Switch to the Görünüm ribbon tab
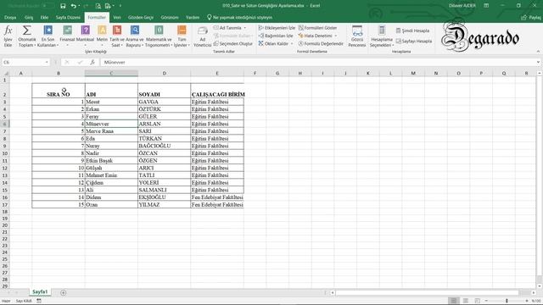The width and height of the screenshot is (543, 305). [170, 17]
